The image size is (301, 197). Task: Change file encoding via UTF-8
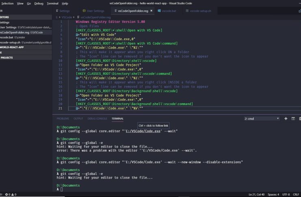click(286, 195)
